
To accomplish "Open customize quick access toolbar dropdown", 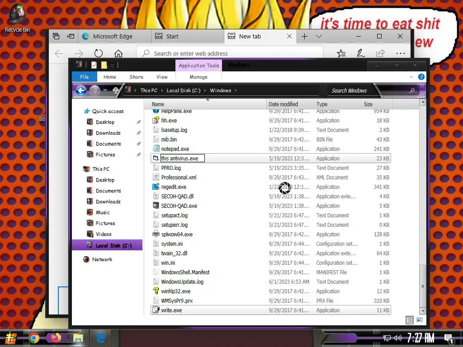I will (x=112, y=66).
